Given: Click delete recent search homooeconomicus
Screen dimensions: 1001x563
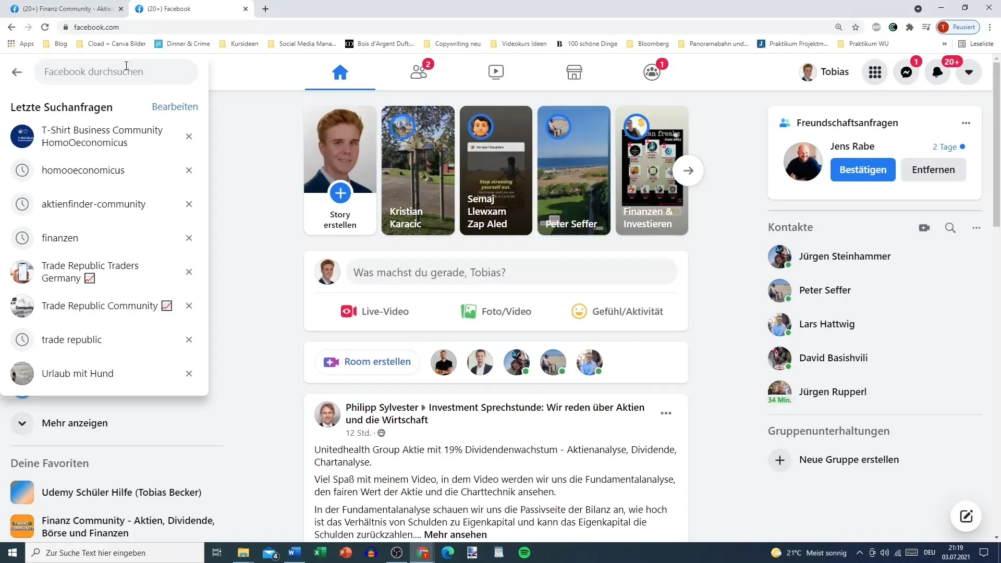Looking at the screenshot, I should [189, 170].
